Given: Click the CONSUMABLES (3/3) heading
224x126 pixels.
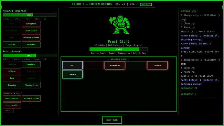Looking at the screenshot, I should tap(12, 93).
